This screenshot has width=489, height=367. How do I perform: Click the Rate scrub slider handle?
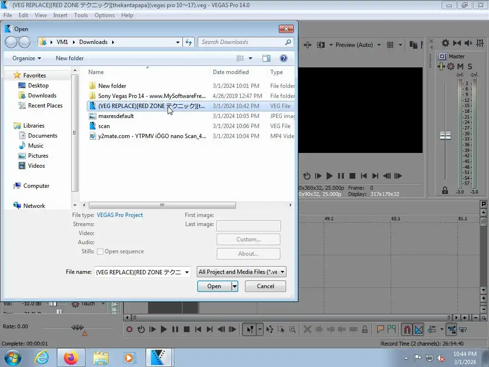point(77,327)
